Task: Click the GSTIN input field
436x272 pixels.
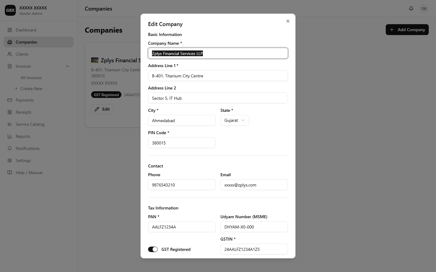Action: coord(254,249)
